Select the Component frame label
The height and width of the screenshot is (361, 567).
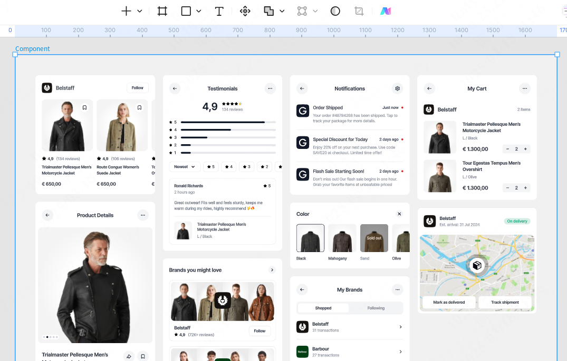(33, 49)
